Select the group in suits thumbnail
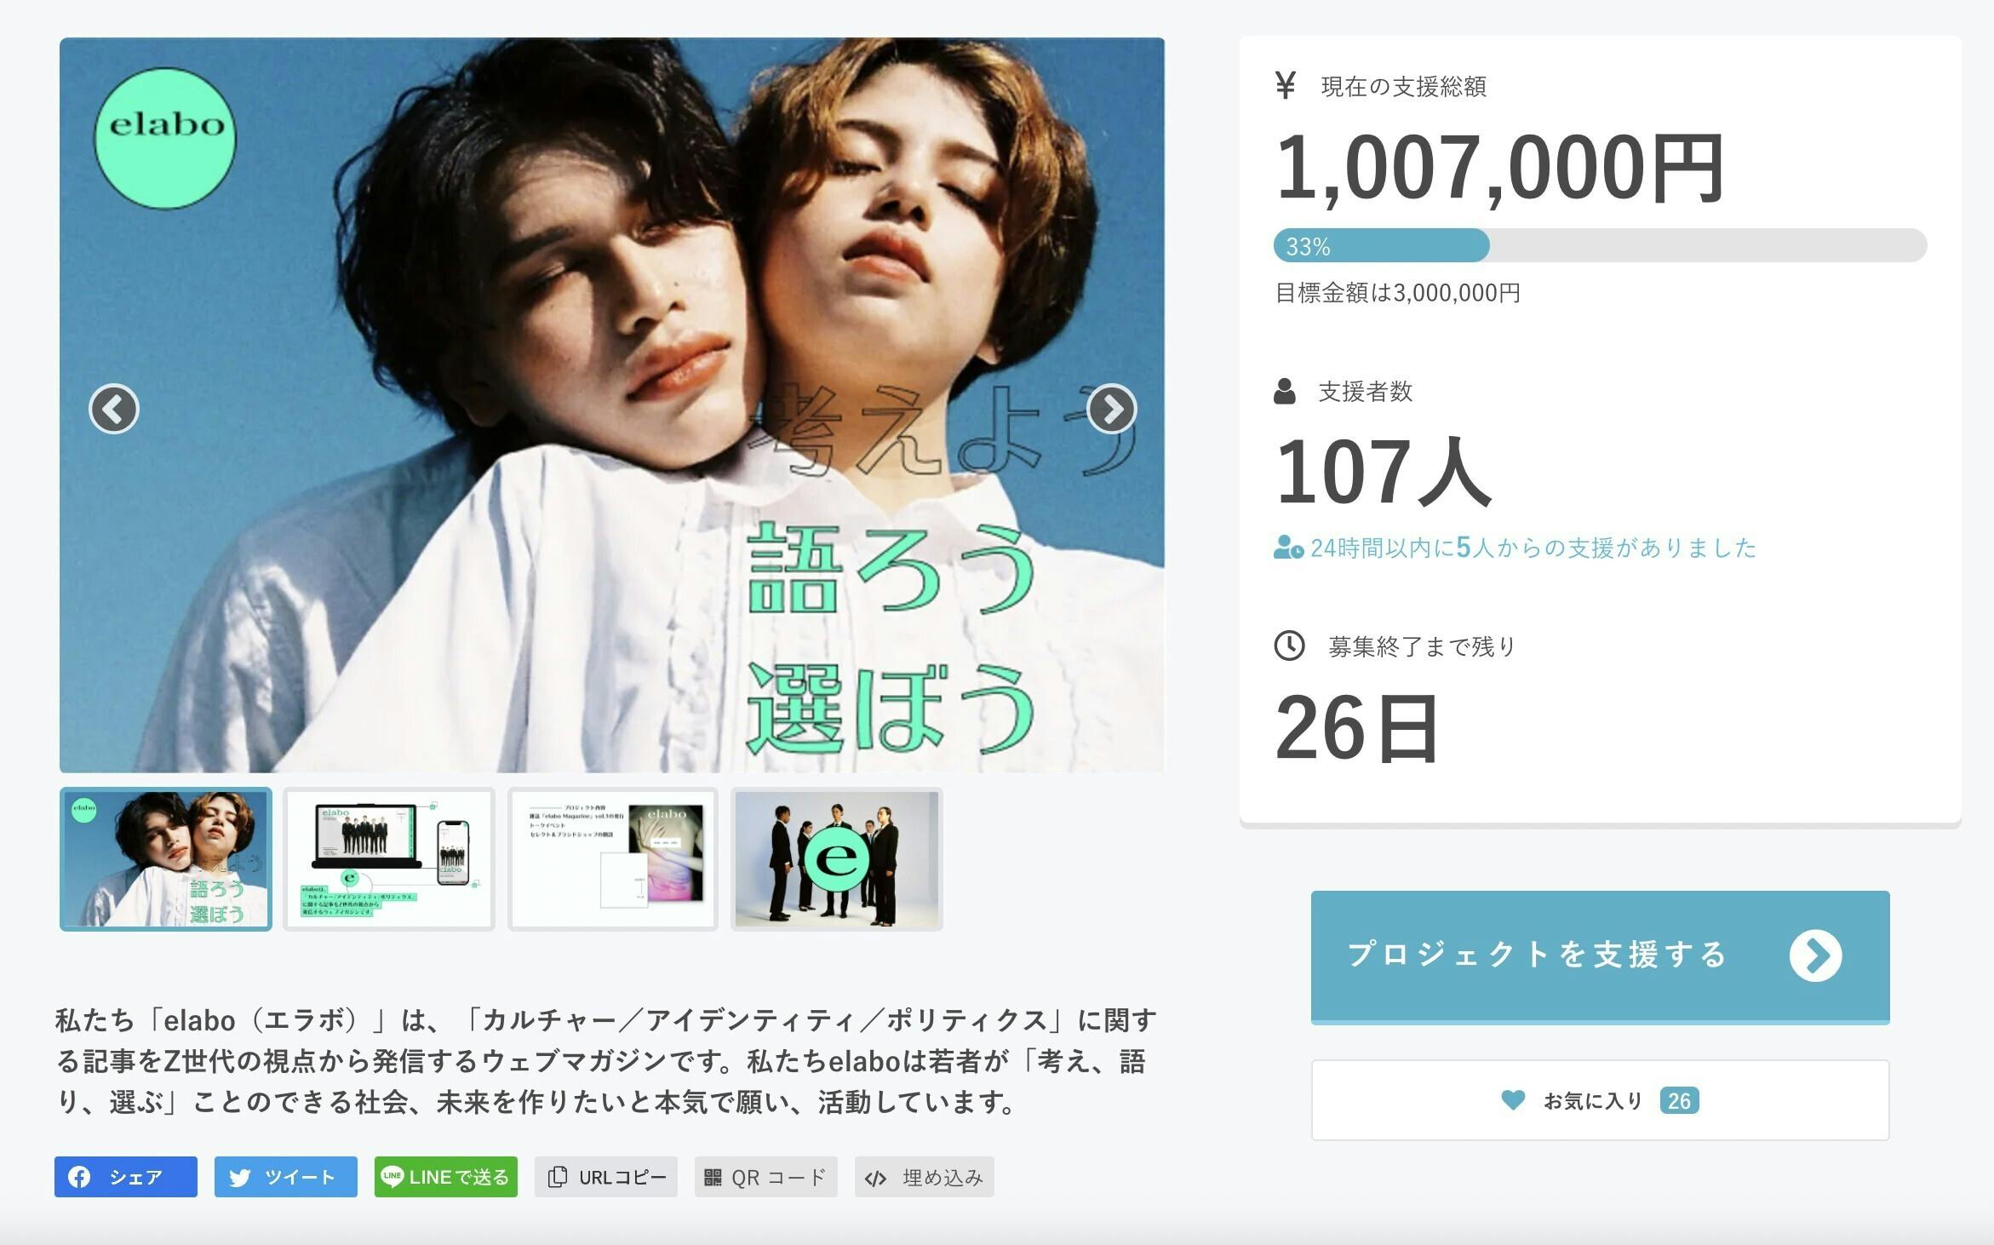The image size is (1994, 1245). coord(837,859)
